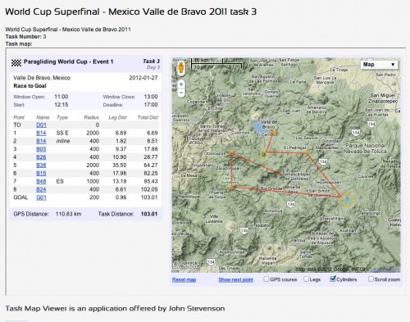Open the B26 waypoint link
The height and width of the screenshot is (322, 410).
pos(41,157)
